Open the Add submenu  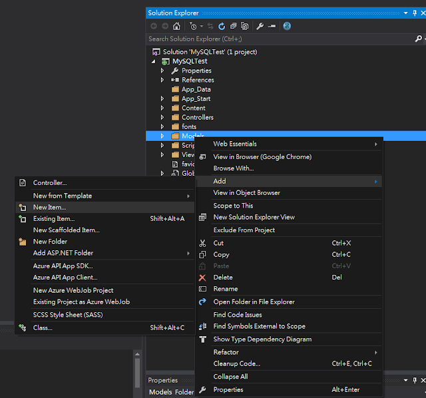(288, 181)
